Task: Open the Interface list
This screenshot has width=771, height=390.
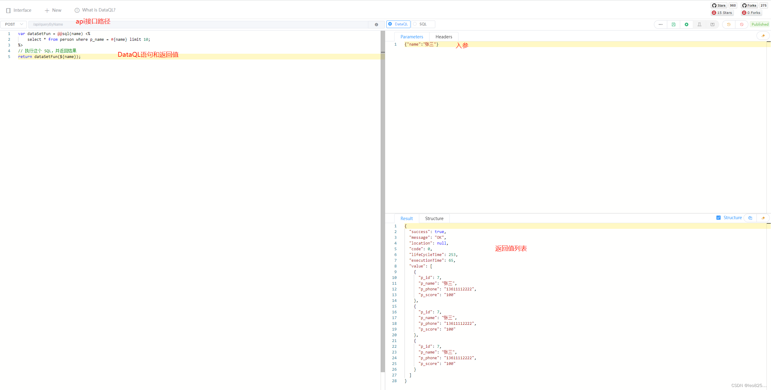Action: point(19,10)
